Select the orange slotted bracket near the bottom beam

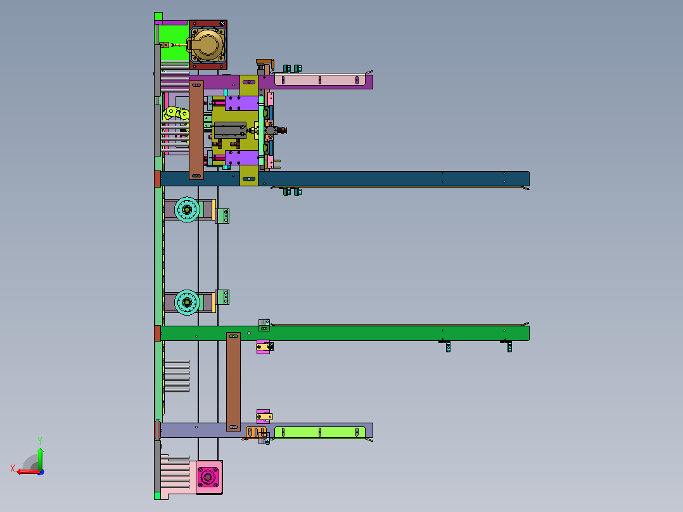pyautogui.click(x=256, y=433)
